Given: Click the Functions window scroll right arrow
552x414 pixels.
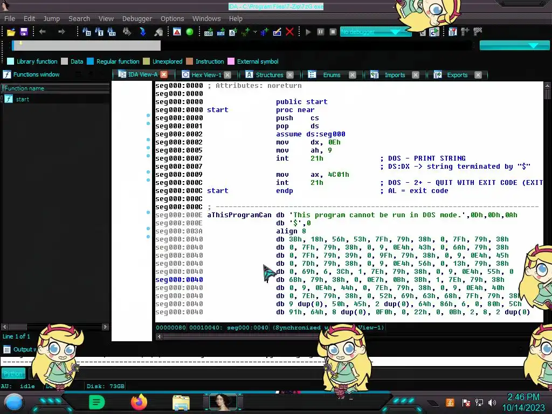Looking at the screenshot, I should coord(105,327).
